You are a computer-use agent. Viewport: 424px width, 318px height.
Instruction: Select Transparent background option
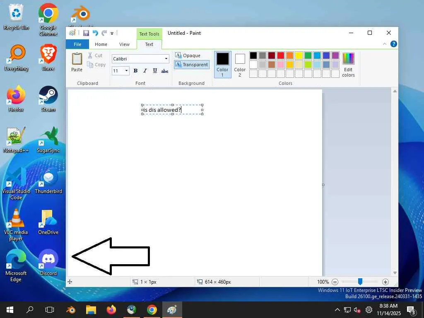pyautogui.click(x=191, y=65)
